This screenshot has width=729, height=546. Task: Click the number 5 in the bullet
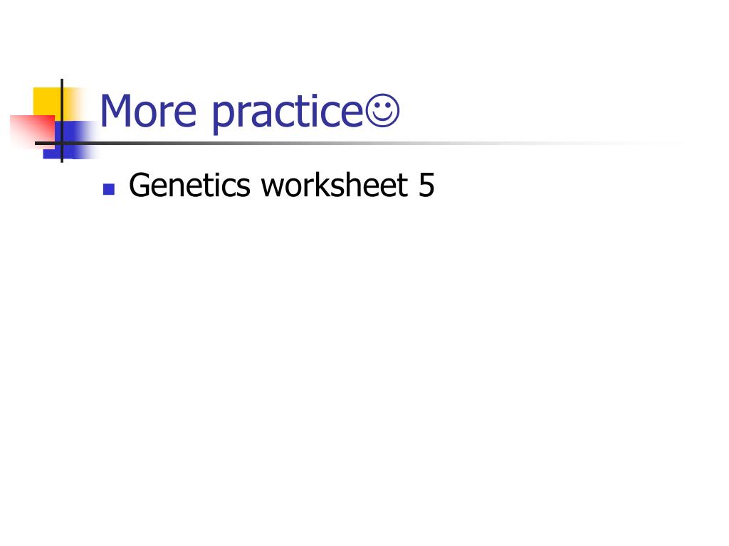[426, 185]
